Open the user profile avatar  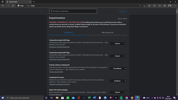pyautogui.click(x=170, y=6)
